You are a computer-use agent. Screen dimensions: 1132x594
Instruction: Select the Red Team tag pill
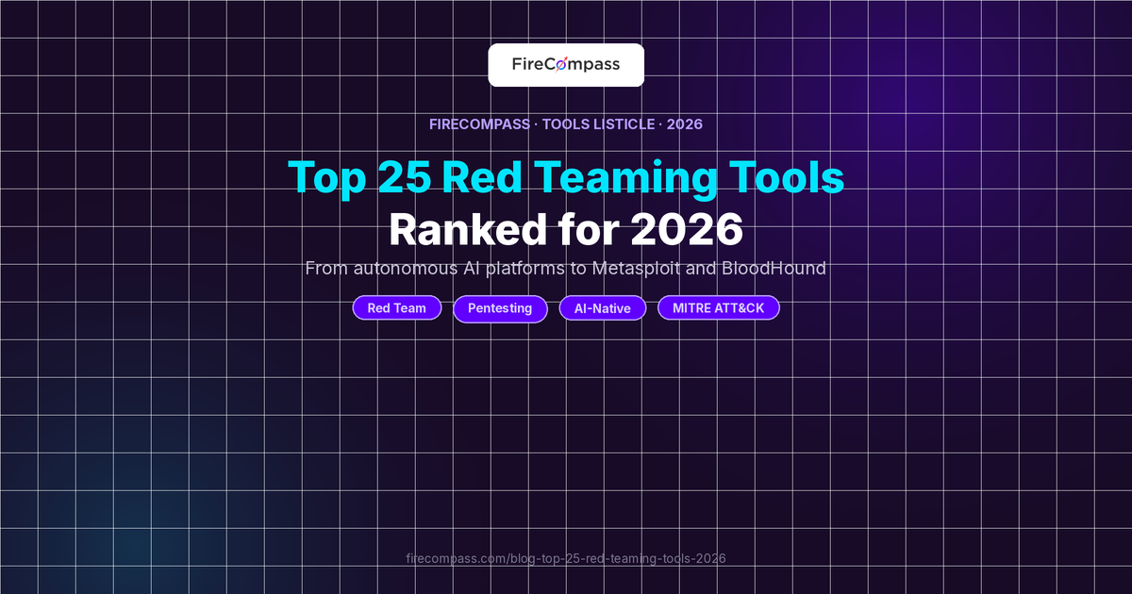click(397, 308)
